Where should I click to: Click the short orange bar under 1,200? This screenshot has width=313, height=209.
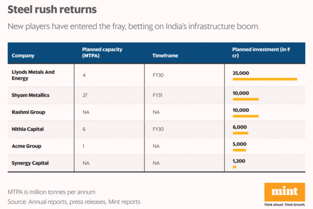tap(234, 167)
